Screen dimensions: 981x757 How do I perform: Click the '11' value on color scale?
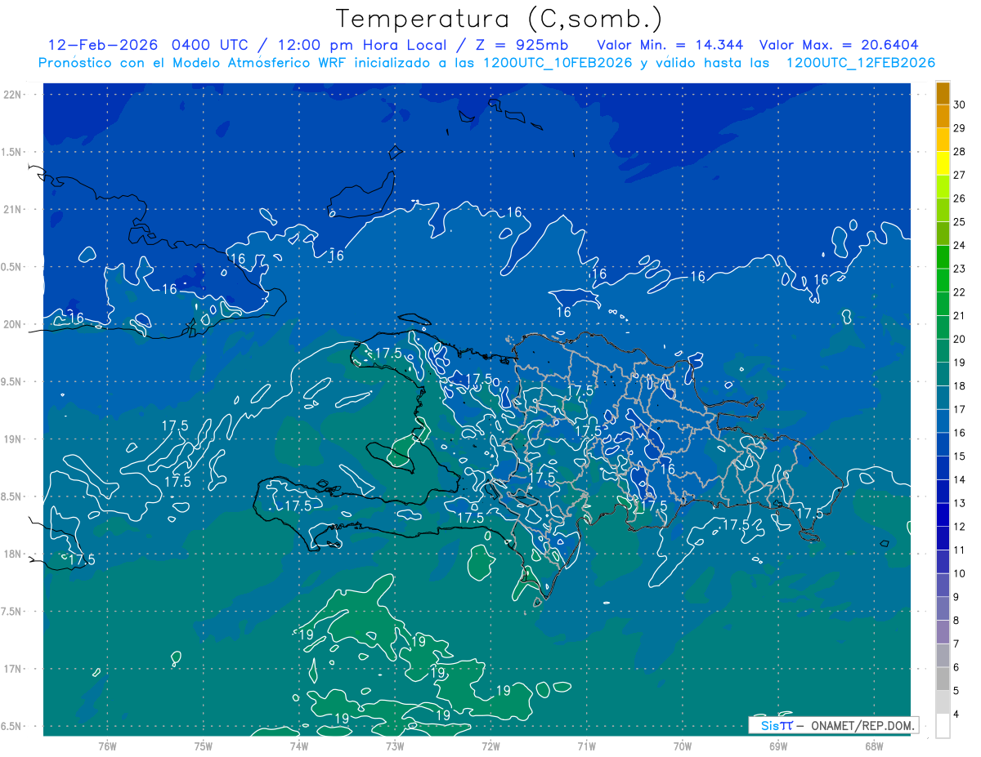[960, 550]
